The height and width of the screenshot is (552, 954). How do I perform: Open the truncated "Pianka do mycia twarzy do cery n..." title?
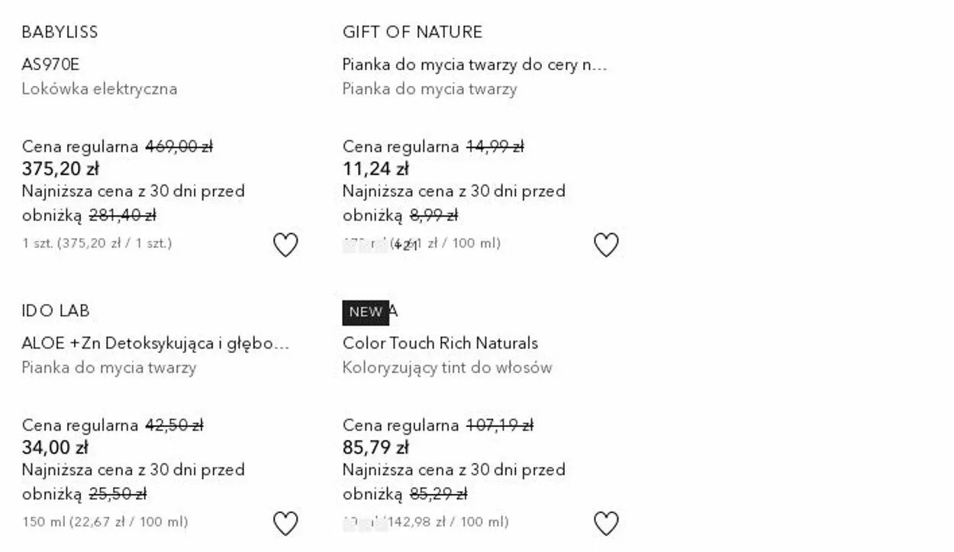[x=474, y=64]
